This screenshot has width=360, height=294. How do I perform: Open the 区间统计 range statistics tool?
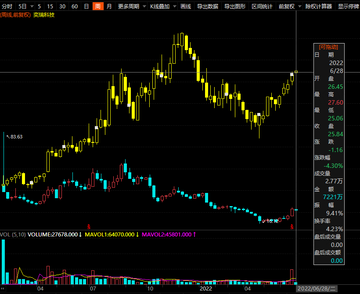[262, 6]
